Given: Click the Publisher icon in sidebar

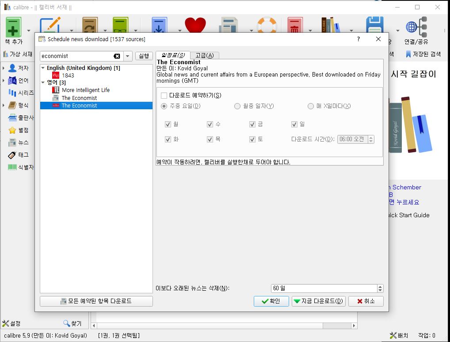Looking at the screenshot, I should click(12, 117).
